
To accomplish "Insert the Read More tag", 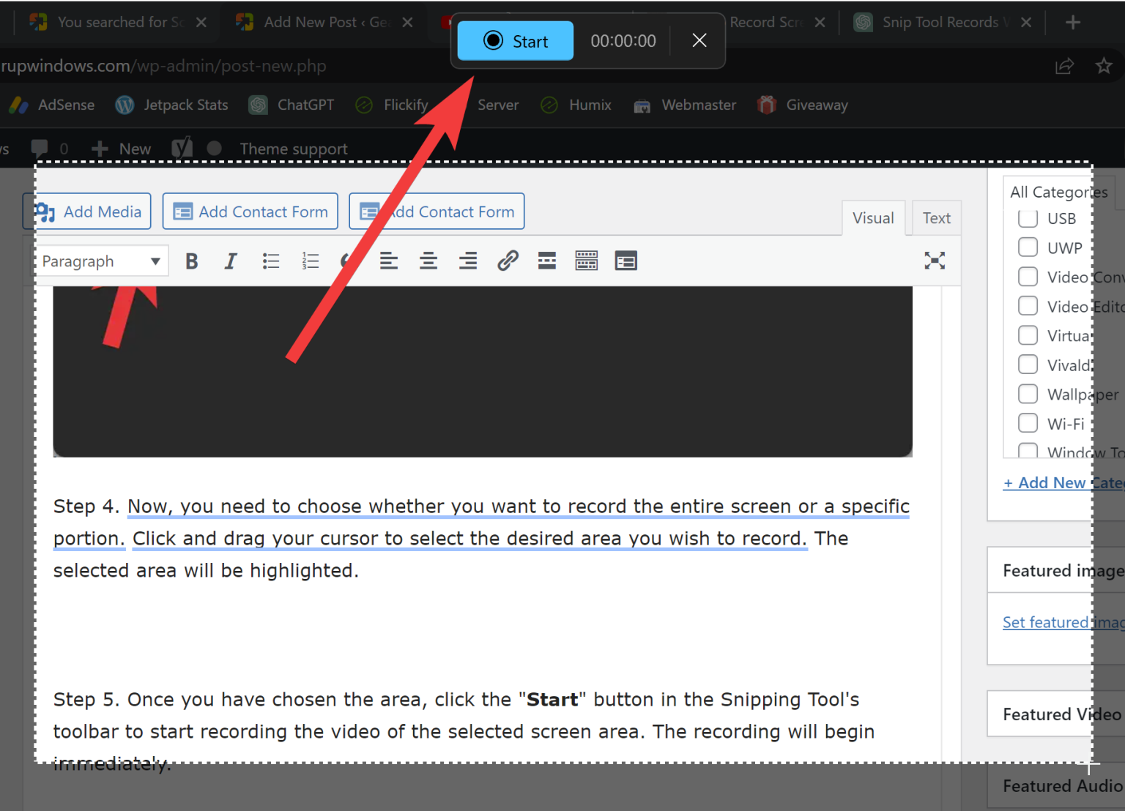I will click(x=547, y=261).
